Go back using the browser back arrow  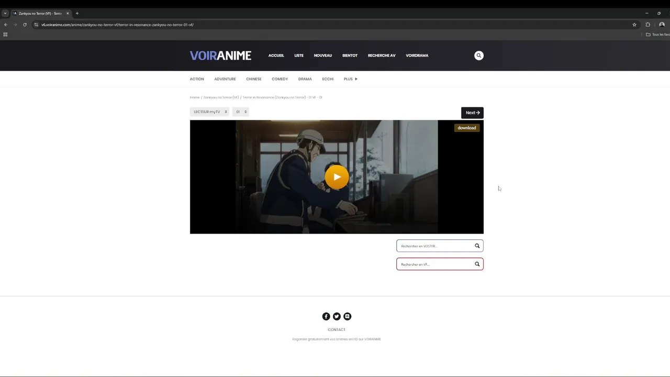click(x=6, y=25)
